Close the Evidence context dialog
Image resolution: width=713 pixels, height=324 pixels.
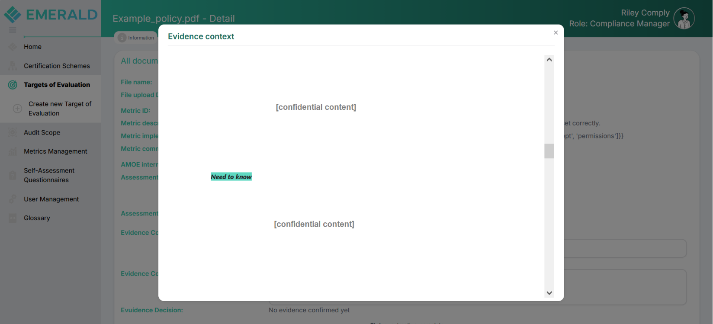556,32
